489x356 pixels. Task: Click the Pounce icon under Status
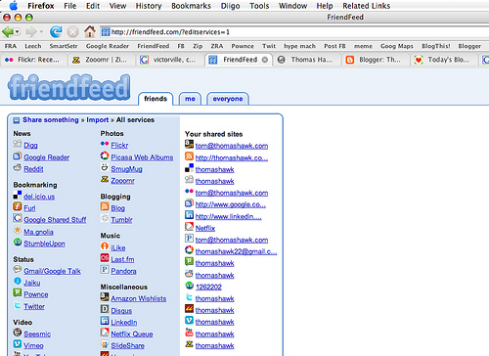click(18, 292)
